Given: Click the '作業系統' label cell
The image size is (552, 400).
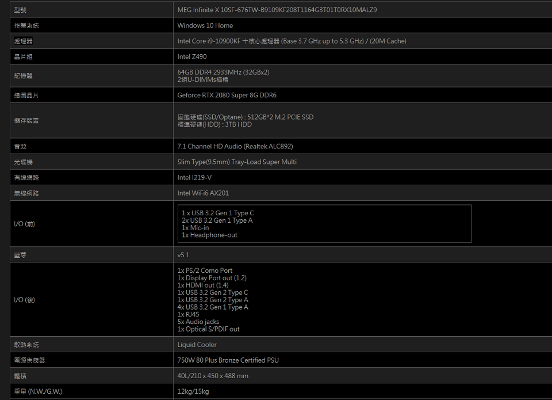Looking at the screenshot, I should (x=91, y=25).
